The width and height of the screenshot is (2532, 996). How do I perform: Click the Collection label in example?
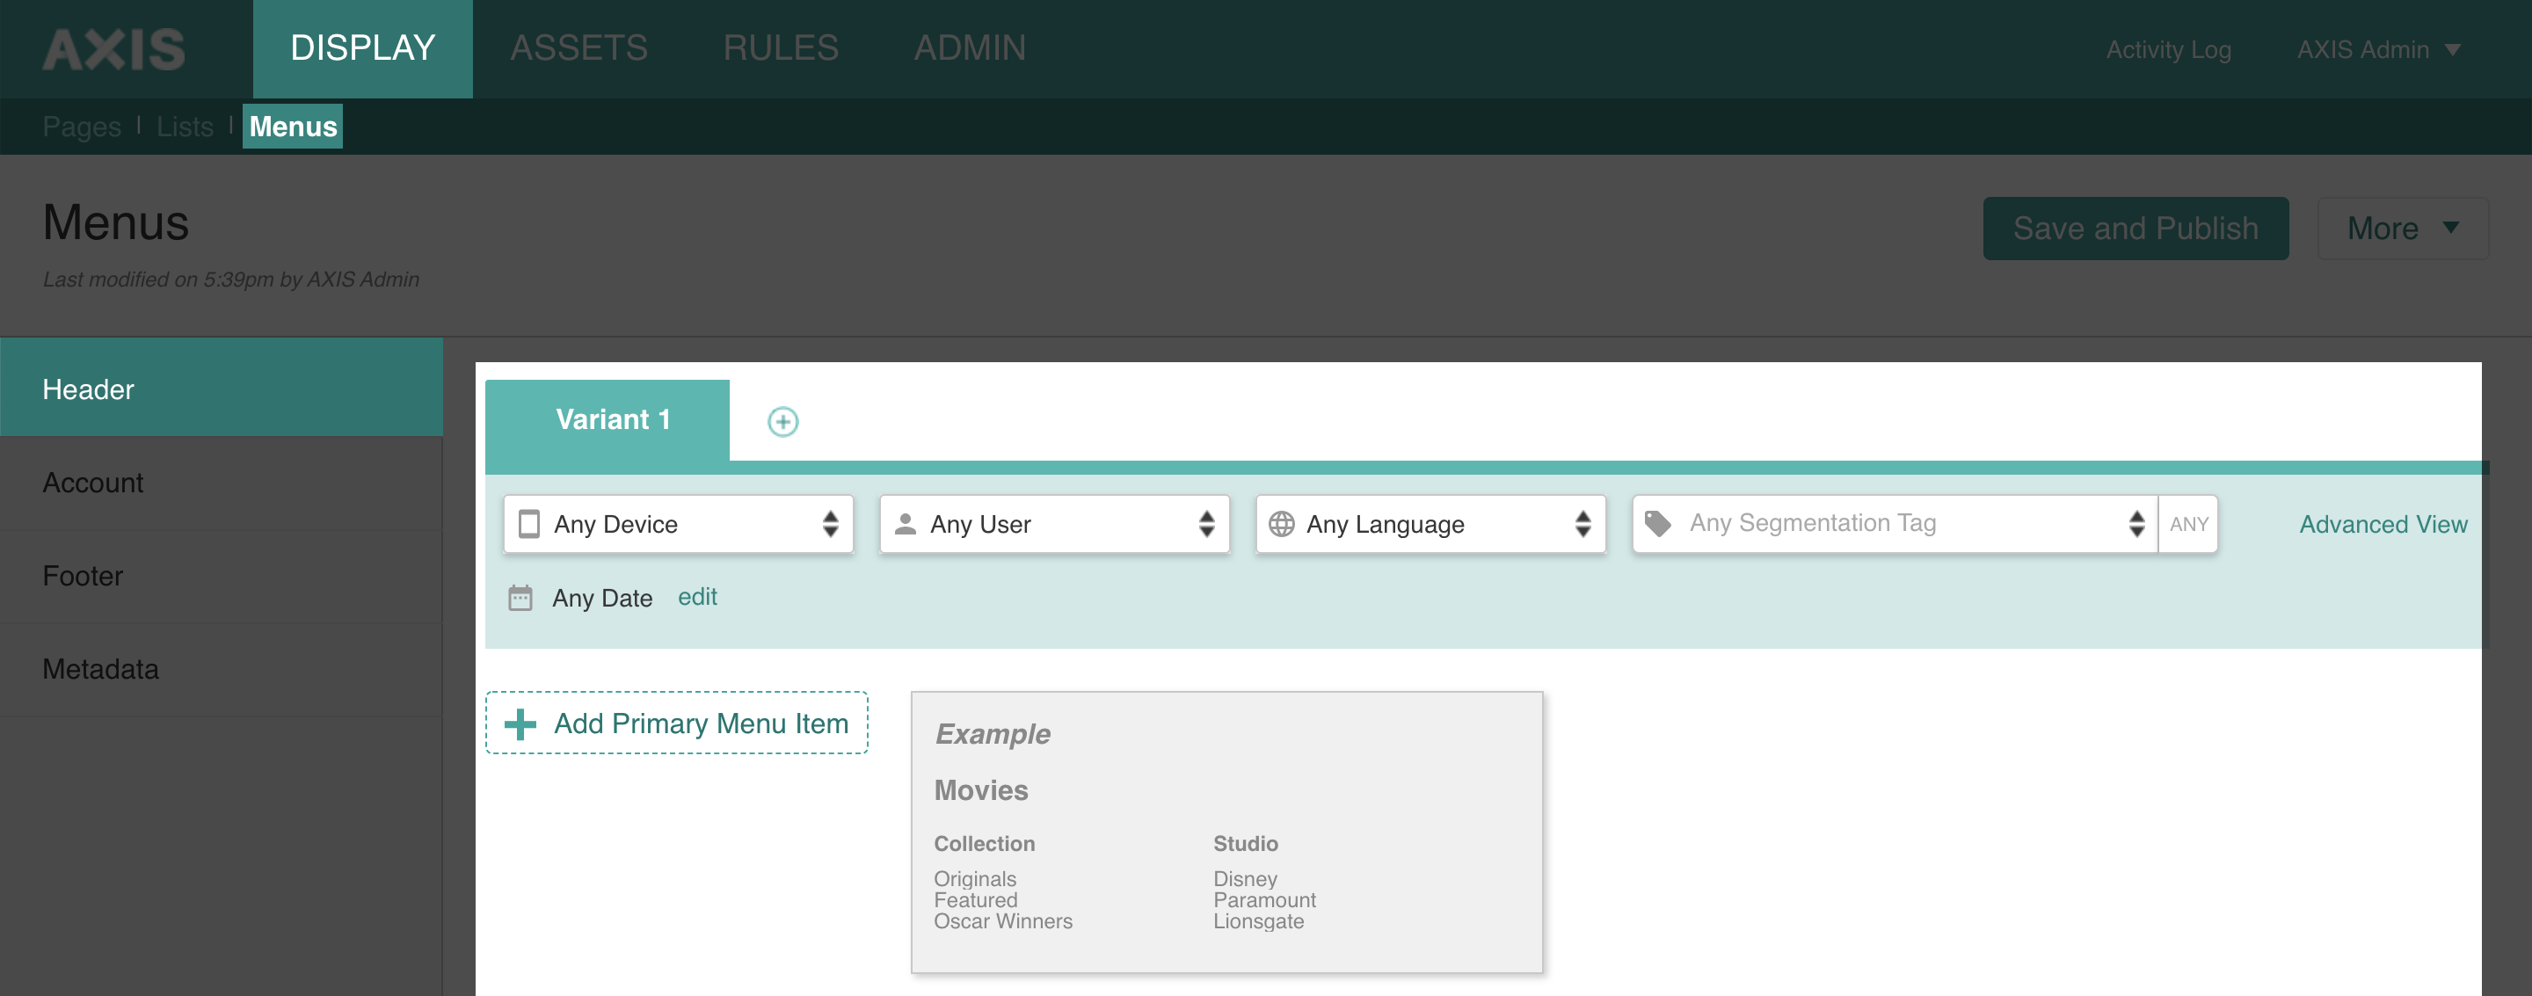pos(984,844)
